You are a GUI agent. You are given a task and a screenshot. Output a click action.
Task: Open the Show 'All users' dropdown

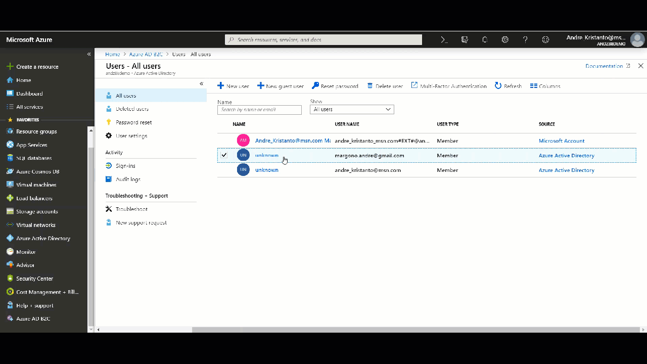tap(352, 109)
